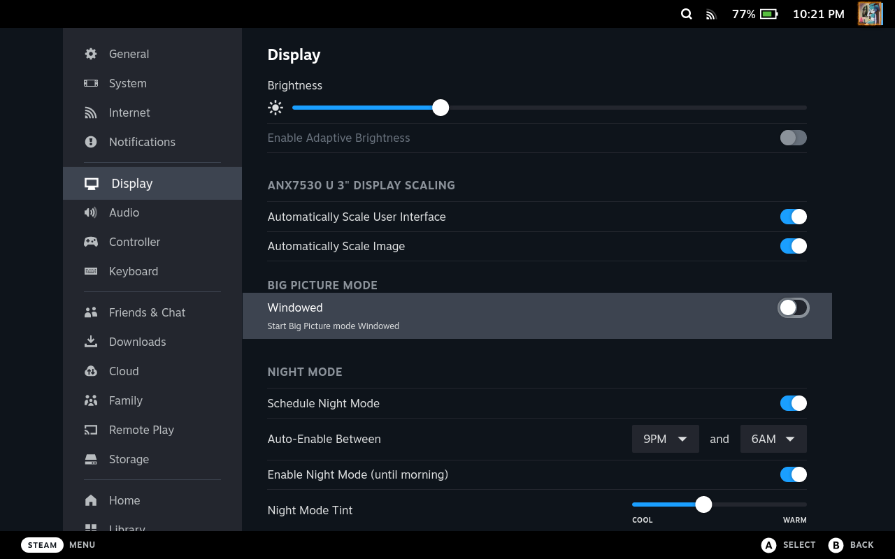The image size is (895, 559).
Task: Click the Downloads arrow icon
Action: [91, 342]
